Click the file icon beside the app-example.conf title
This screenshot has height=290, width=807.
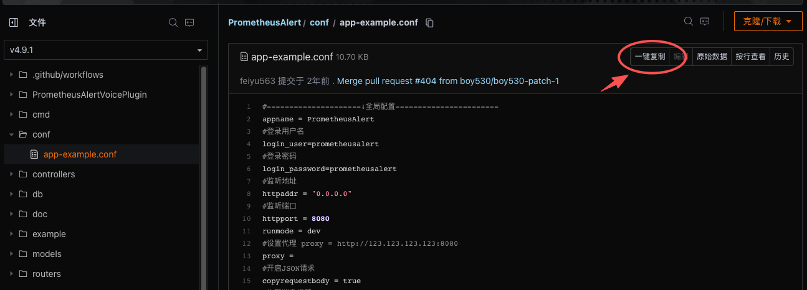click(244, 57)
